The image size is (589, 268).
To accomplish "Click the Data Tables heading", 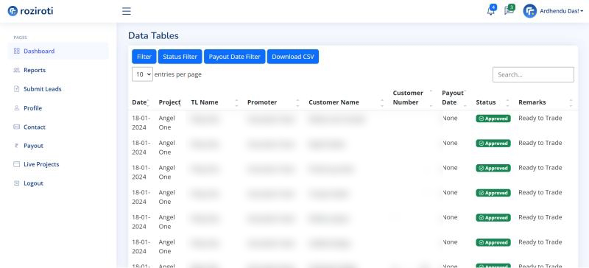I will [x=153, y=35].
